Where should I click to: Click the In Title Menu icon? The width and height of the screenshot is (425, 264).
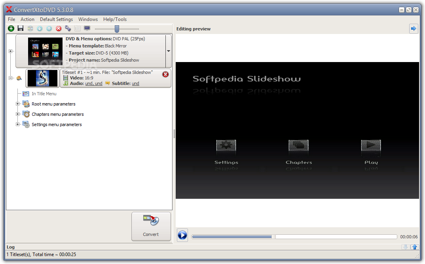tap(26, 94)
